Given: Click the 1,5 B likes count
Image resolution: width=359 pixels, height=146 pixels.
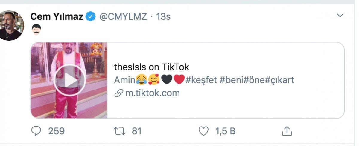Looking at the screenshot, I should [225, 131].
